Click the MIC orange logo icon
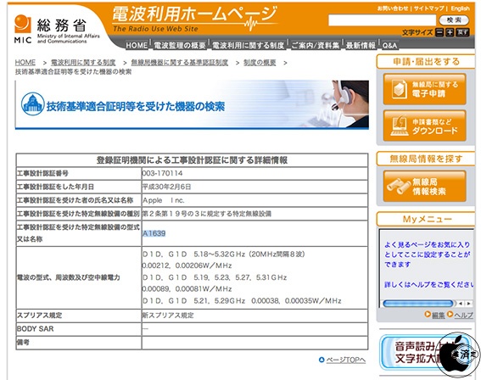 [22, 25]
